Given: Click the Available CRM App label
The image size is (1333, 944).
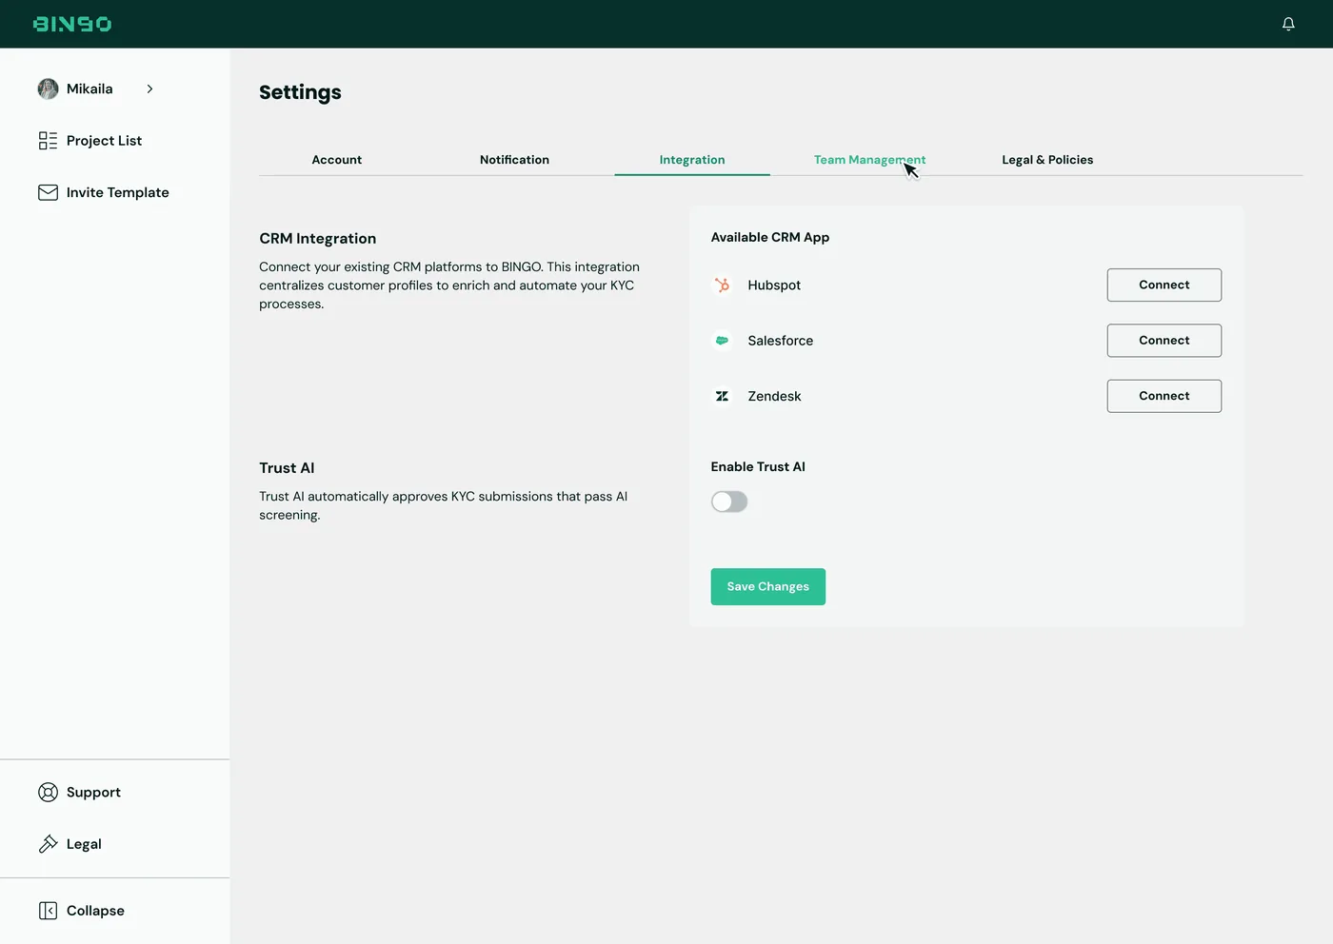Looking at the screenshot, I should pos(769,237).
